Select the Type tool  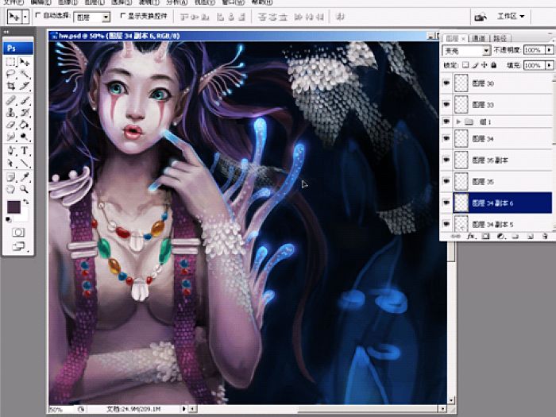coord(24,151)
